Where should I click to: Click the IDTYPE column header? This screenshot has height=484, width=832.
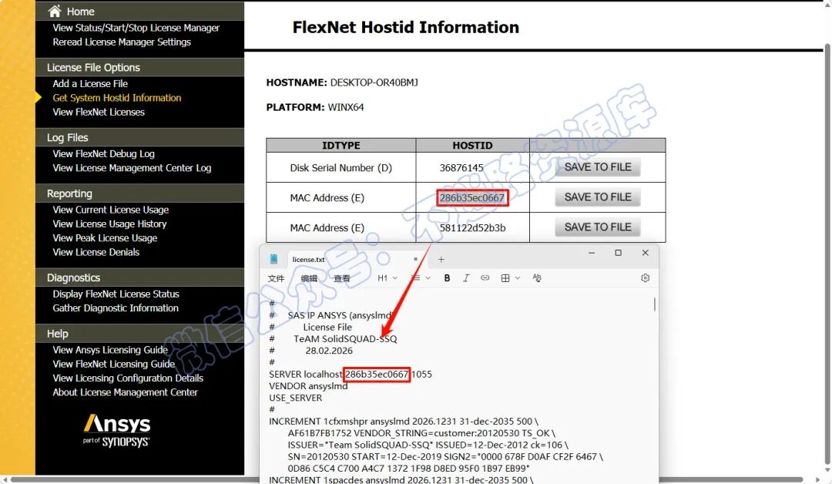click(x=341, y=146)
